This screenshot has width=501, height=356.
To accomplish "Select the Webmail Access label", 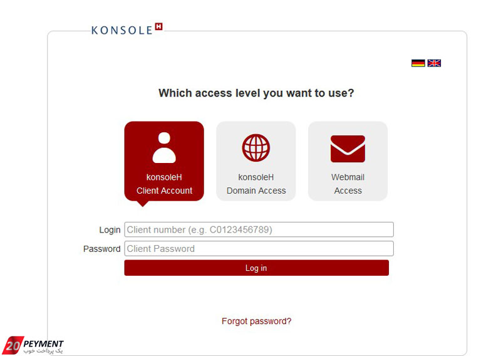I will pyautogui.click(x=348, y=184).
